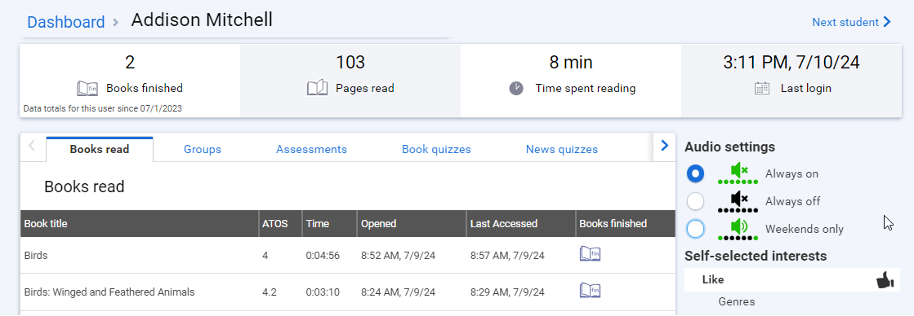This screenshot has width=914, height=316.
Task: Open the Groups tab
Action: coord(203,149)
